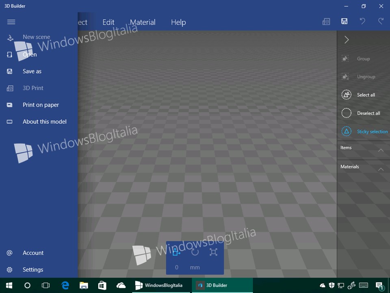Open the Windows Start menu
390x293 pixels.
pos(9,285)
